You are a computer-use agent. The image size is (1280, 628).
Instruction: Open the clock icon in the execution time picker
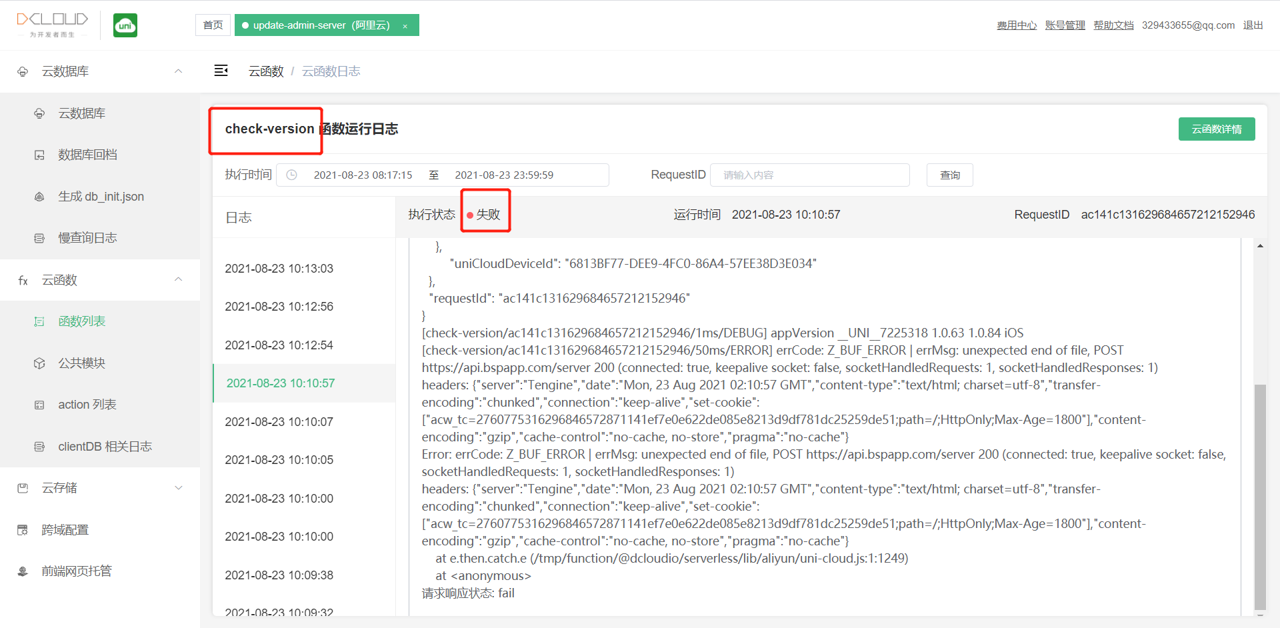[291, 175]
